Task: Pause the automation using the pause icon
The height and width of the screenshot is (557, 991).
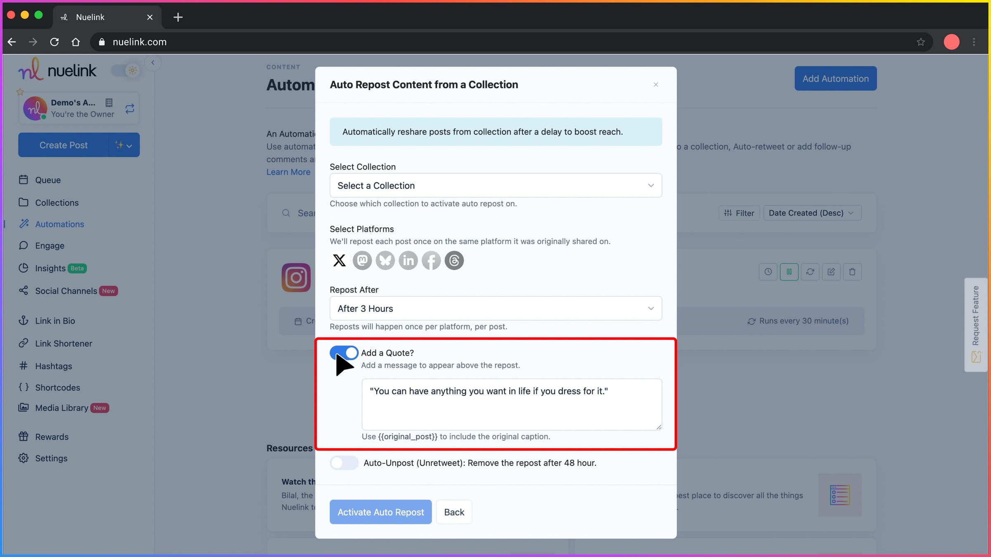Action: 789,271
